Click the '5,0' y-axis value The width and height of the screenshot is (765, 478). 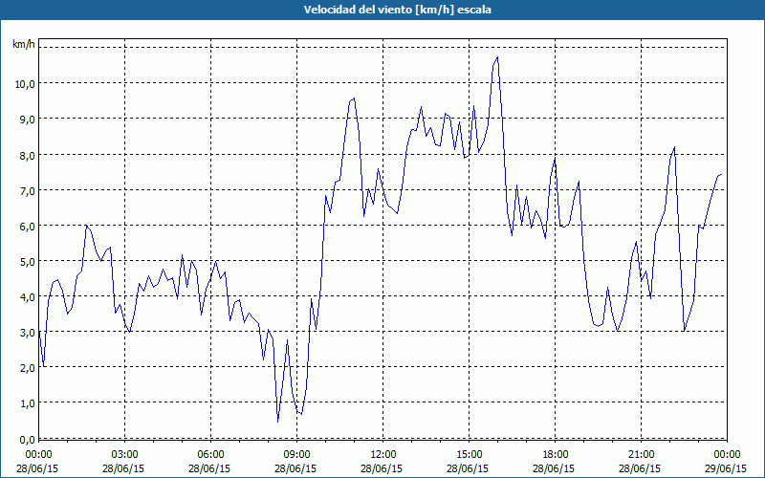[x=28, y=262]
